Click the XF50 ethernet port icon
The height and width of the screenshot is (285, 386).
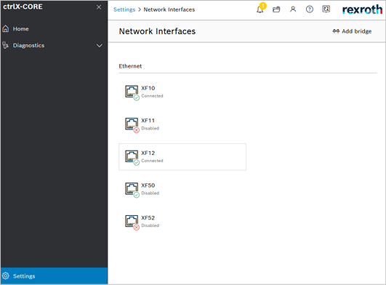[x=132, y=190]
